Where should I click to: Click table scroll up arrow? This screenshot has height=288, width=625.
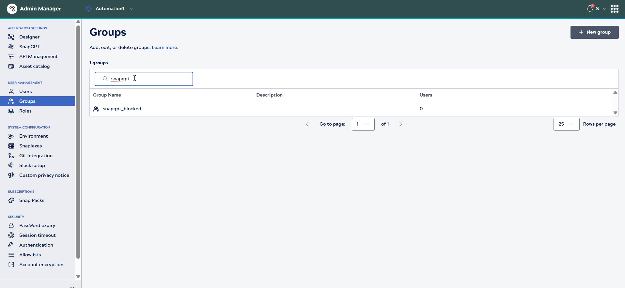[x=615, y=92]
